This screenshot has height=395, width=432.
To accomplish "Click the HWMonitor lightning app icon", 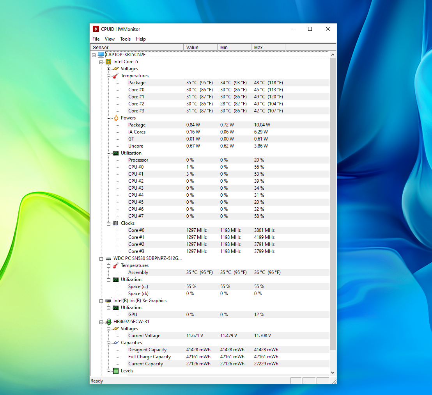I will point(96,29).
